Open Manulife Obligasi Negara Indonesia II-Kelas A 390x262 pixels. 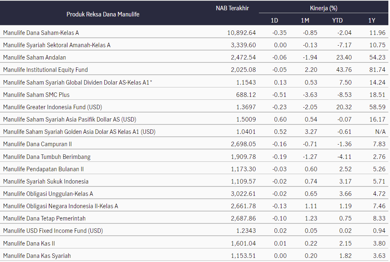tap(61, 206)
